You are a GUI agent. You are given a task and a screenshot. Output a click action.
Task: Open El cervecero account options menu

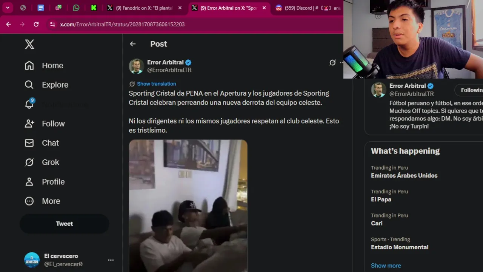pos(111,260)
